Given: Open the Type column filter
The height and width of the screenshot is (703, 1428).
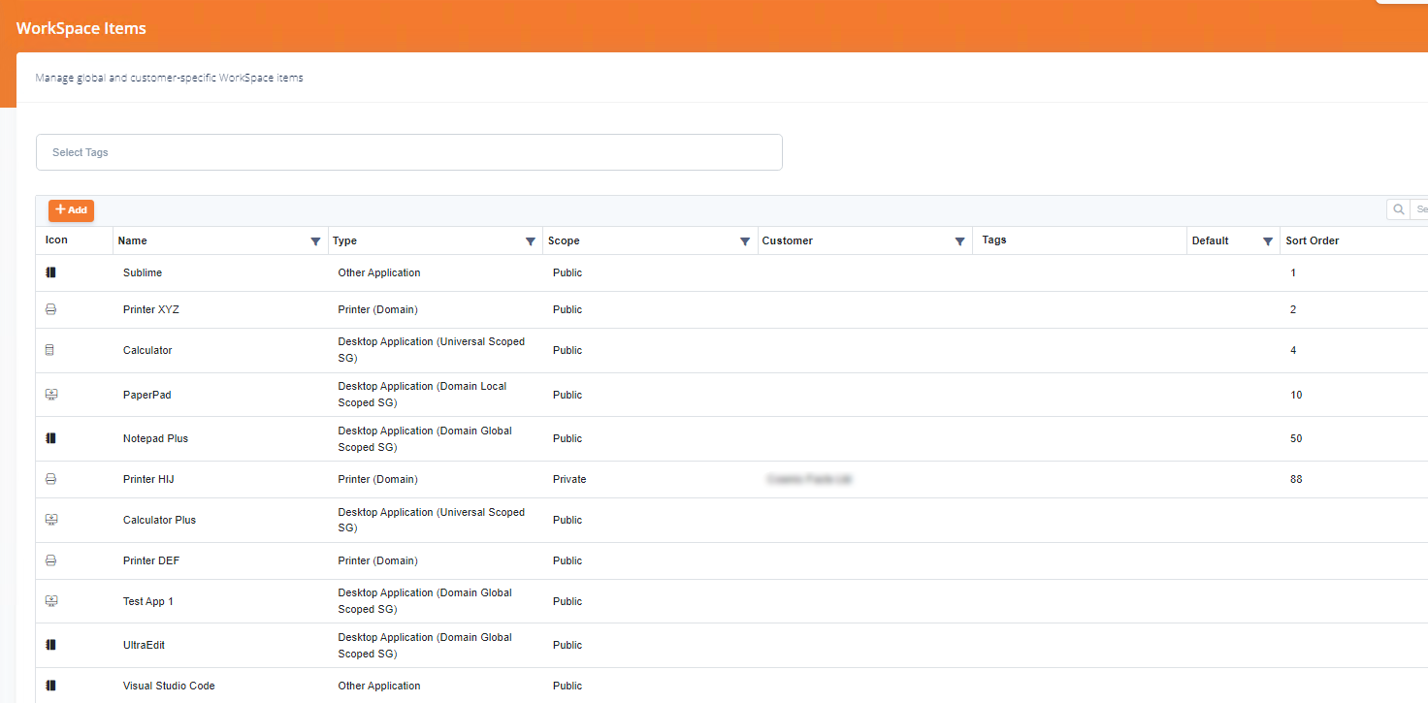Looking at the screenshot, I should tap(531, 241).
